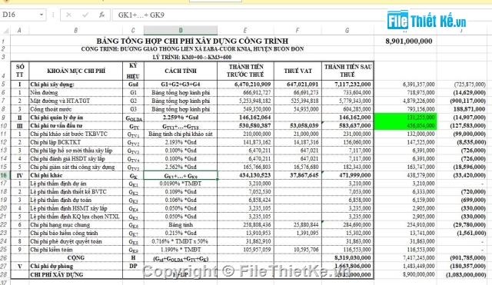Click the Enter checkmark icon in formula bar
The image size is (492, 285).
pos(85,15)
